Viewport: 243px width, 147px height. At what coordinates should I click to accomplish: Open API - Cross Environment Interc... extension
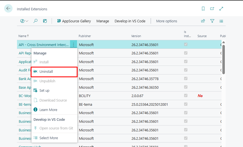coord(44,45)
